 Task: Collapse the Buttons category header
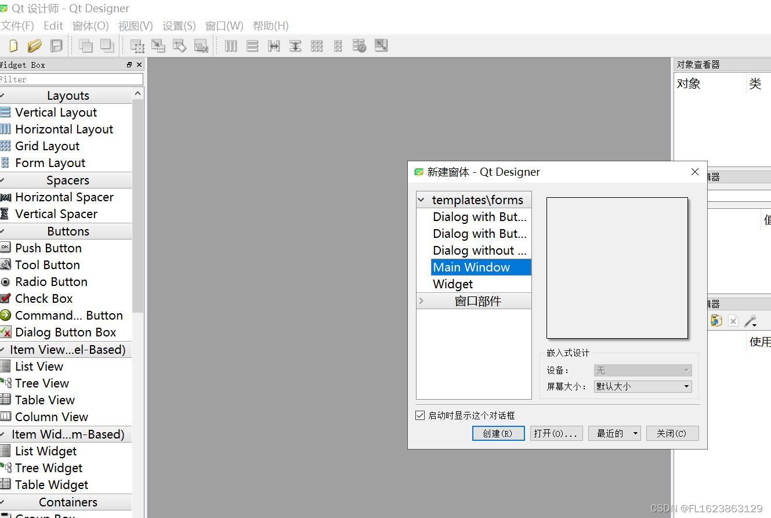click(x=66, y=231)
